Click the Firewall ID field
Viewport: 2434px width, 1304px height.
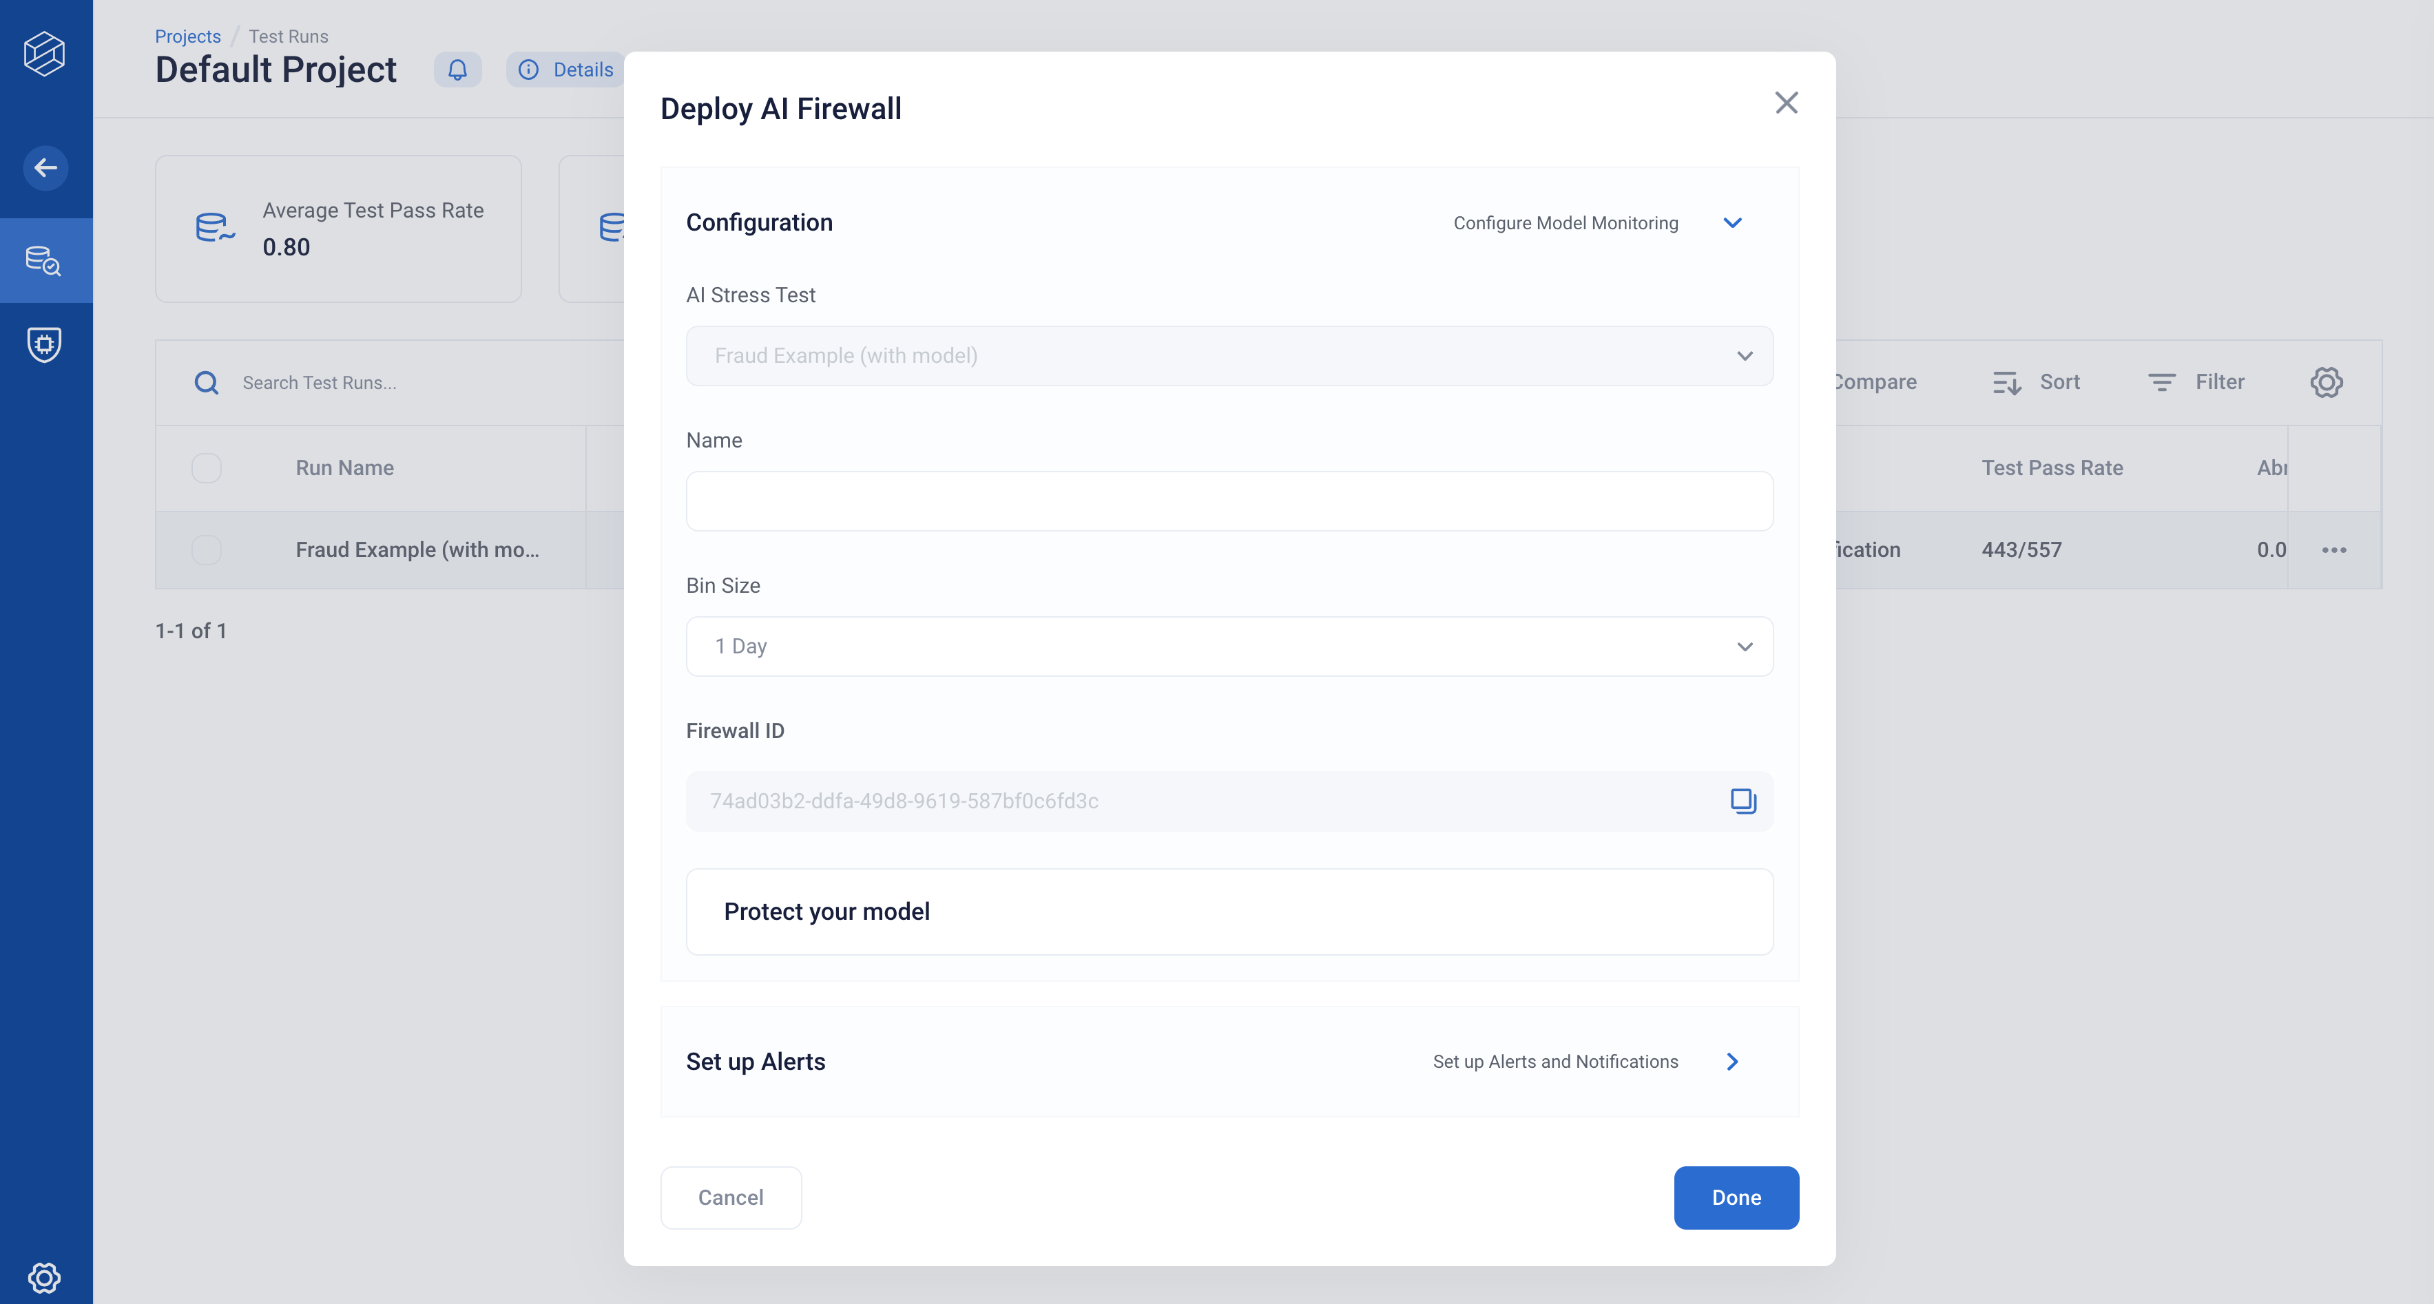[x=1229, y=801]
